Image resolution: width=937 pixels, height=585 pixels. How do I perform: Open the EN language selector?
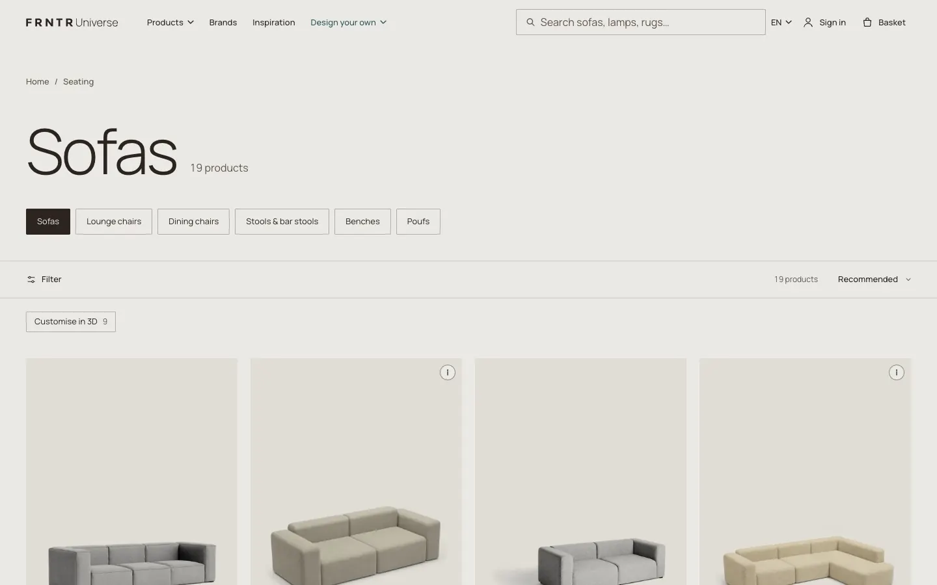(x=781, y=22)
